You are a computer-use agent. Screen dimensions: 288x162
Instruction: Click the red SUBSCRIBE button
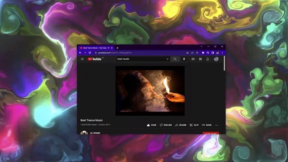[x=211, y=133]
